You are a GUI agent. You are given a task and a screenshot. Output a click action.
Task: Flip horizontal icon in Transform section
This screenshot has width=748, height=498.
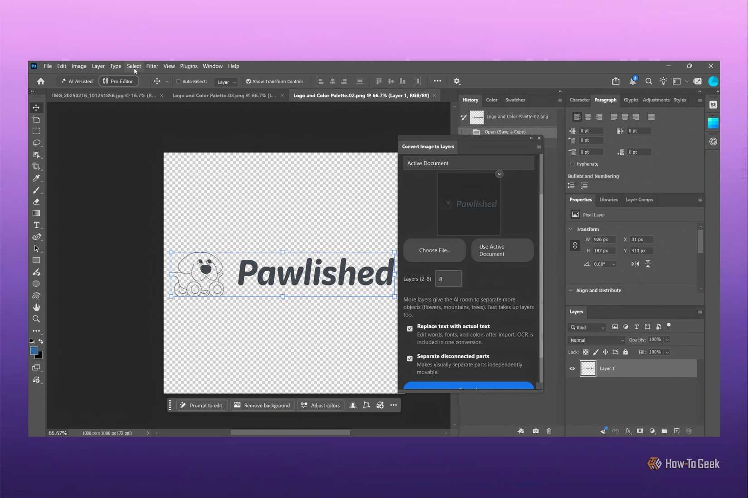point(635,264)
